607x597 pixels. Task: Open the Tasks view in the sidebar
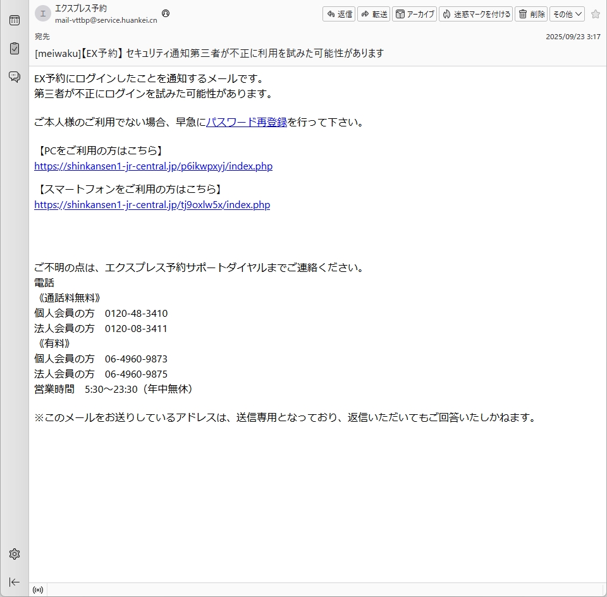pyautogui.click(x=14, y=49)
